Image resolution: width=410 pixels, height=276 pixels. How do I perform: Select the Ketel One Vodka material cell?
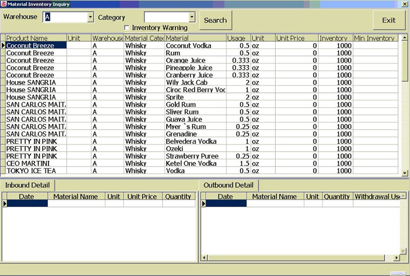coord(196,163)
